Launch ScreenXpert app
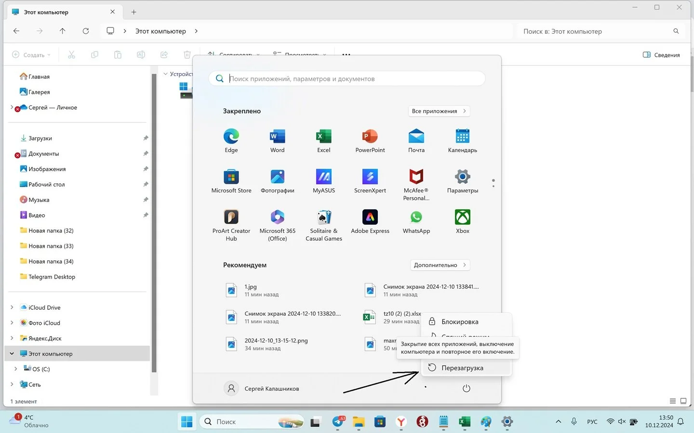 tap(370, 181)
